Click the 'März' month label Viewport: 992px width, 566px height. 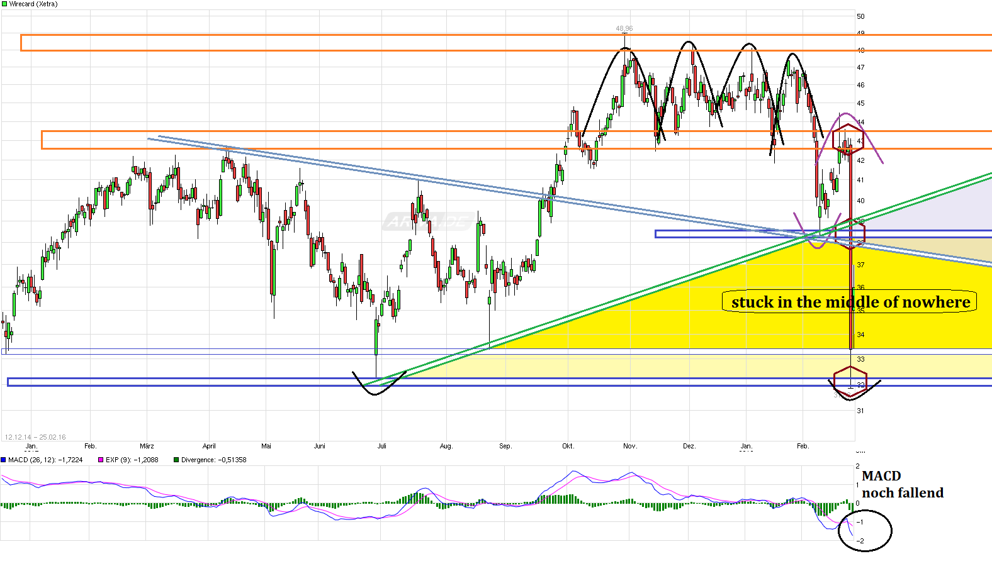point(147,446)
